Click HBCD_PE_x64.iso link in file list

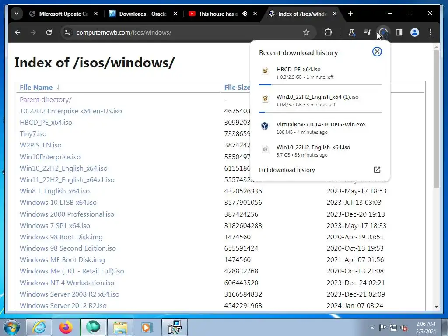45,122
